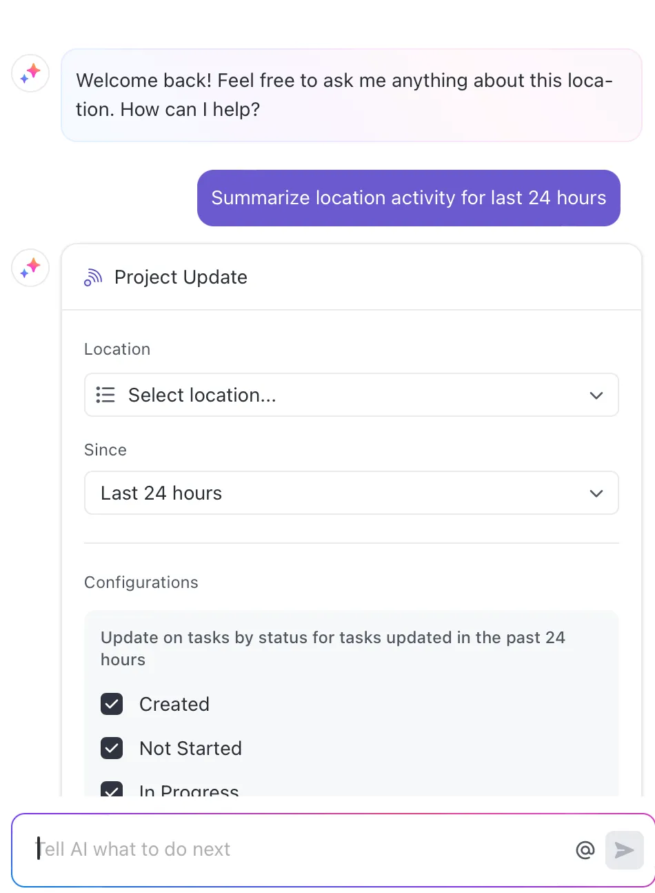Viewport: 655px width, 893px height.
Task: Click the send arrow icon
Action: [625, 850]
